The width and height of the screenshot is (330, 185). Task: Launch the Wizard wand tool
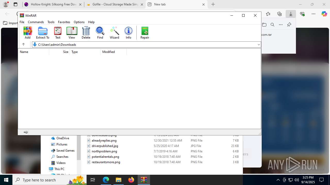pyautogui.click(x=114, y=33)
